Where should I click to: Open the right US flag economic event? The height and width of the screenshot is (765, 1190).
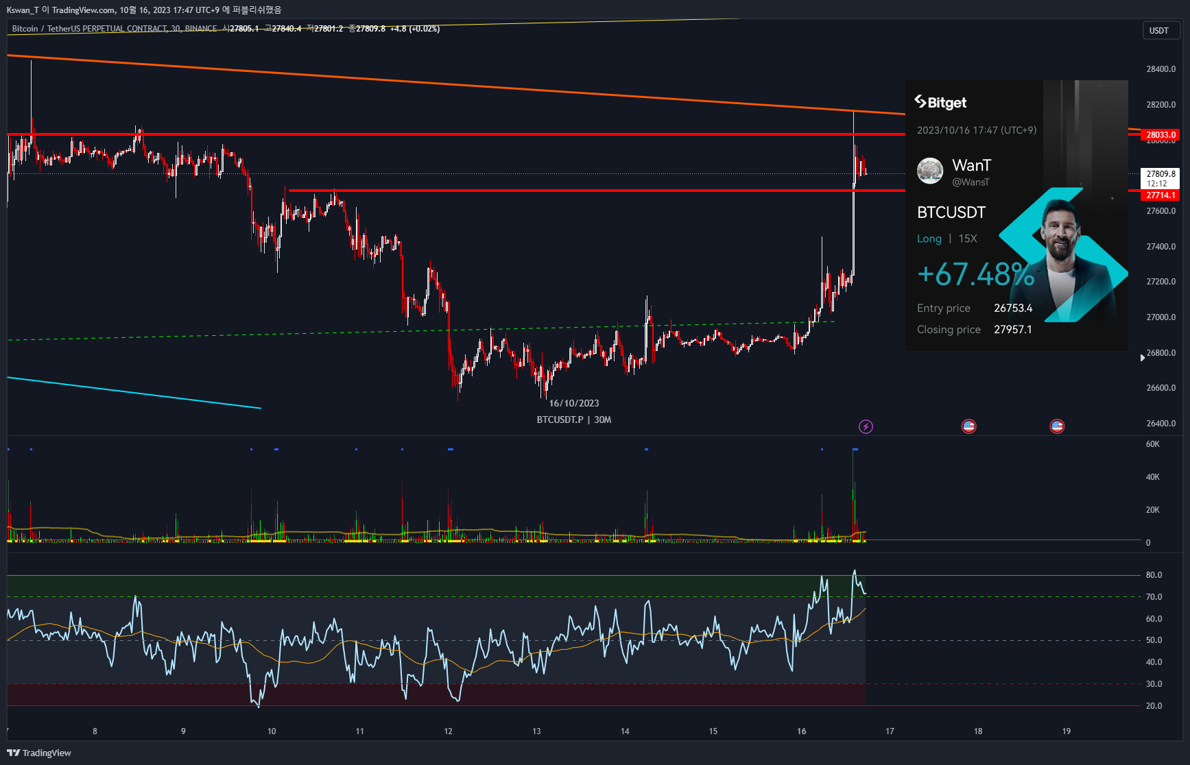(x=1057, y=426)
